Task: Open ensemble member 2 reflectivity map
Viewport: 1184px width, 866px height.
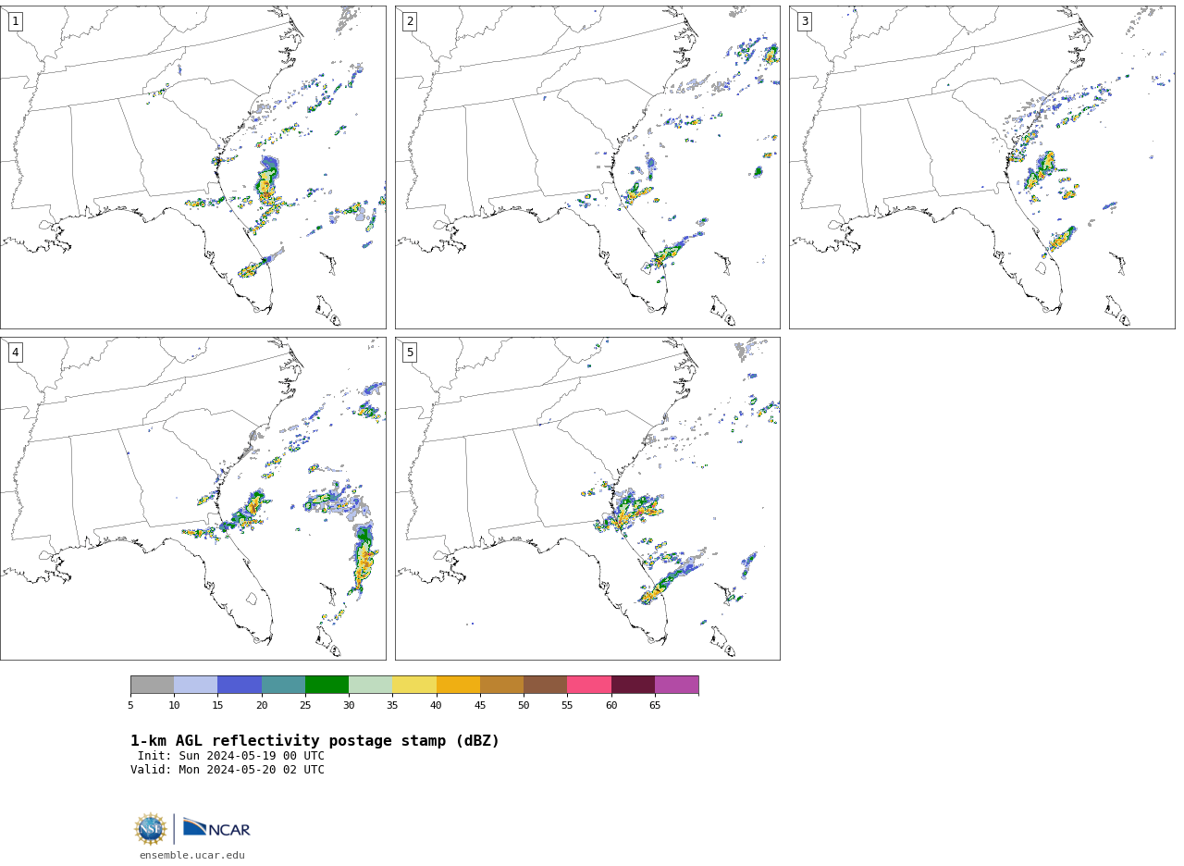Action: [x=587, y=167]
